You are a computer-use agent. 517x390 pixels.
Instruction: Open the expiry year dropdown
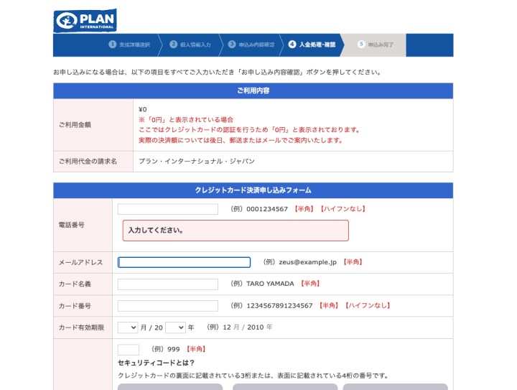[175, 328]
